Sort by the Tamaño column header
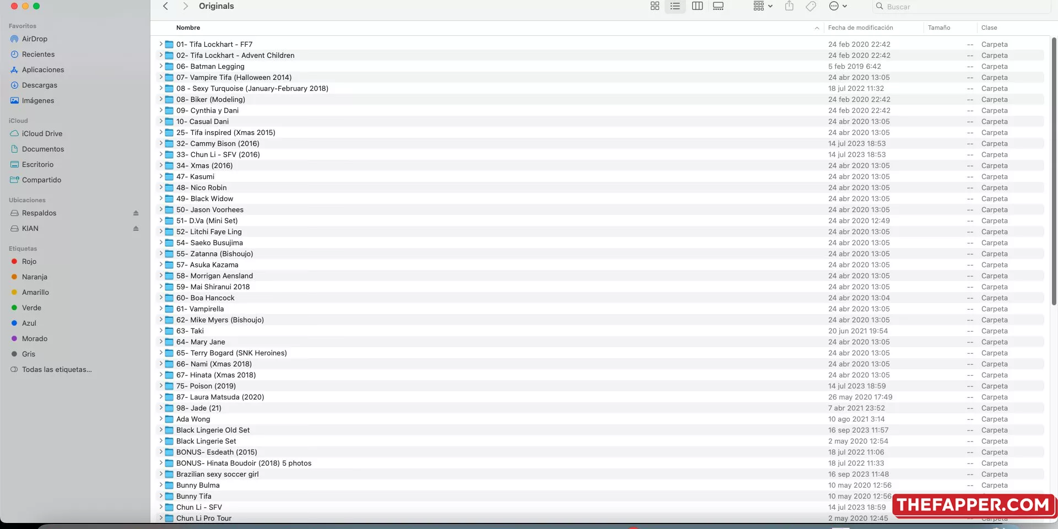The image size is (1058, 529). pos(939,28)
